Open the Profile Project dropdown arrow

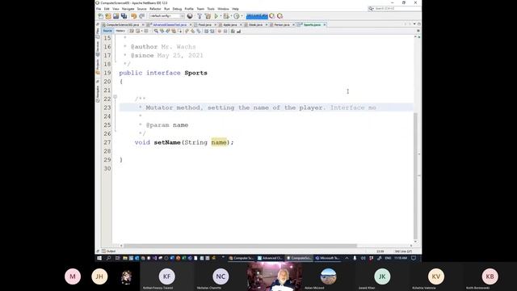pyautogui.click(x=242, y=16)
